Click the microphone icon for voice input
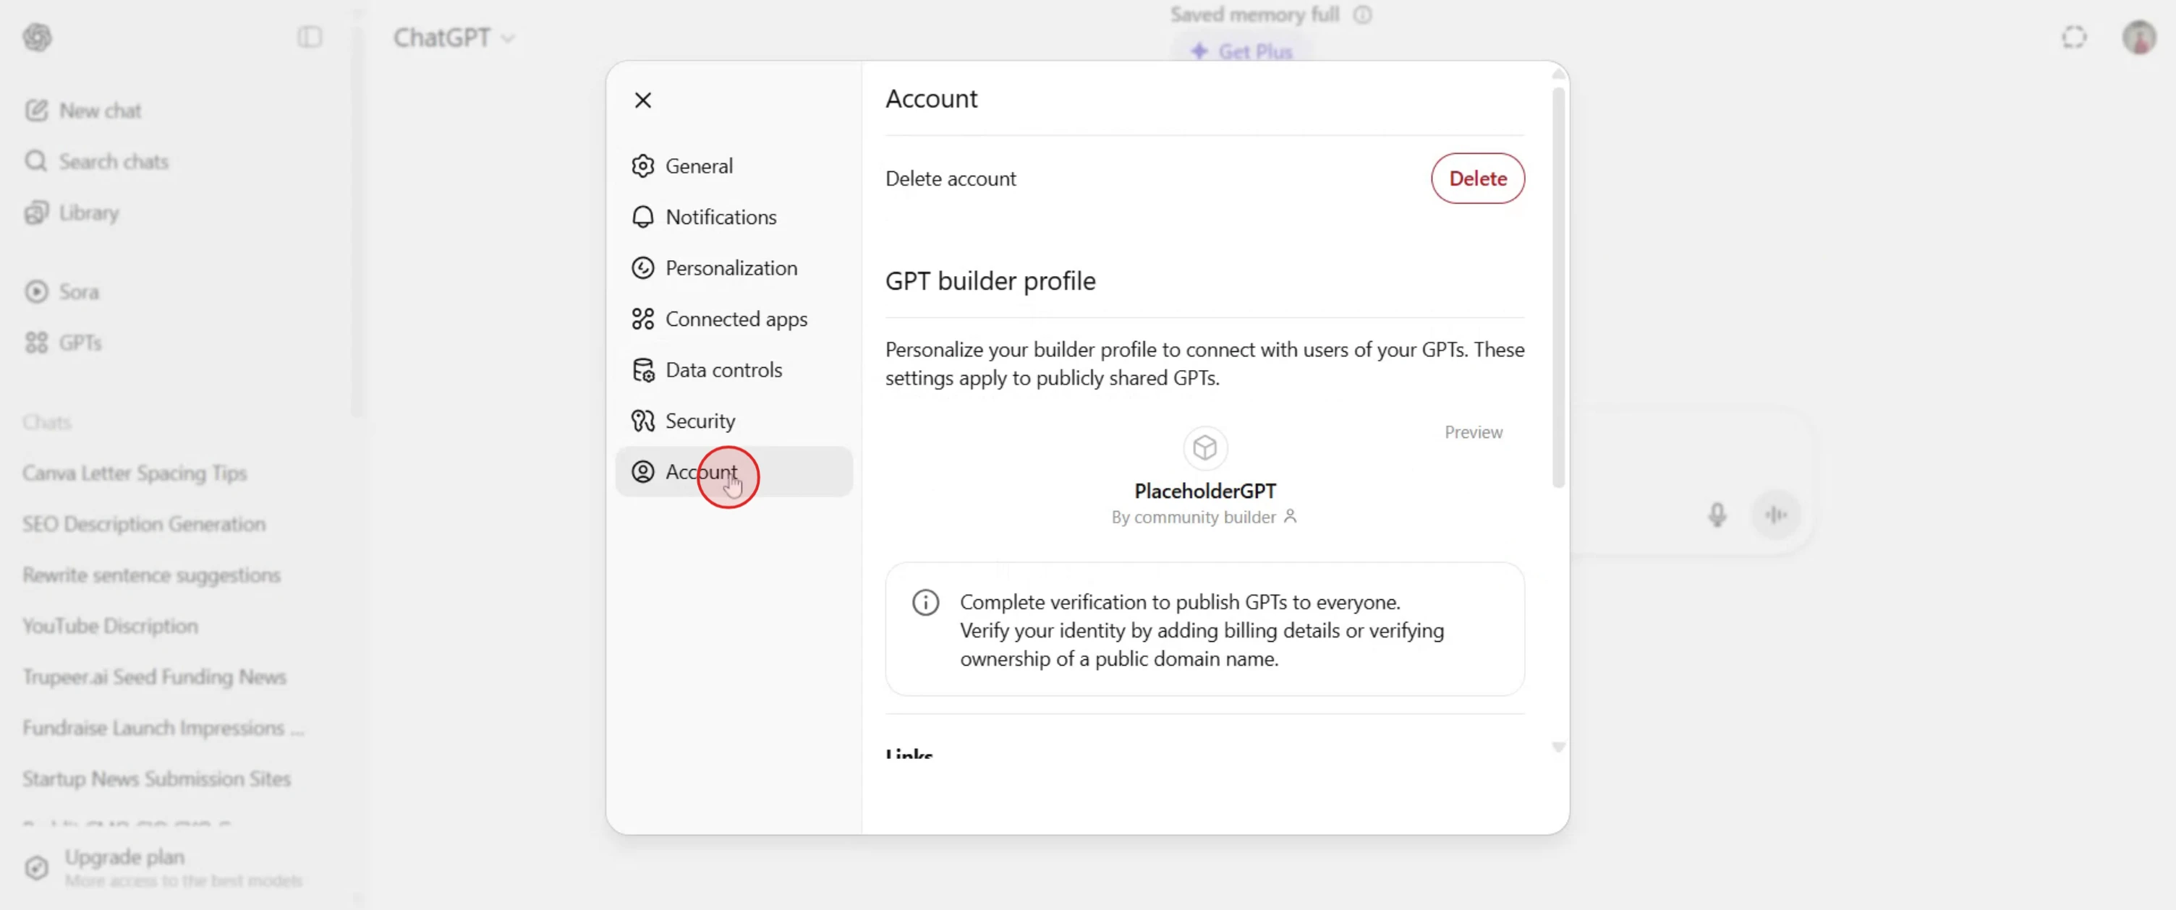This screenshot has width=2176, height=910. click(1717, 514)
